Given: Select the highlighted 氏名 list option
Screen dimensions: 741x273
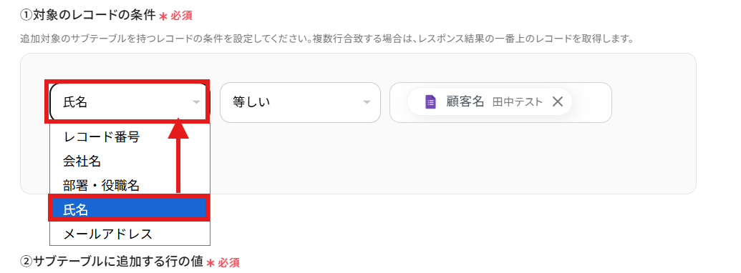Looking at the screenshot, I should 129,209.
